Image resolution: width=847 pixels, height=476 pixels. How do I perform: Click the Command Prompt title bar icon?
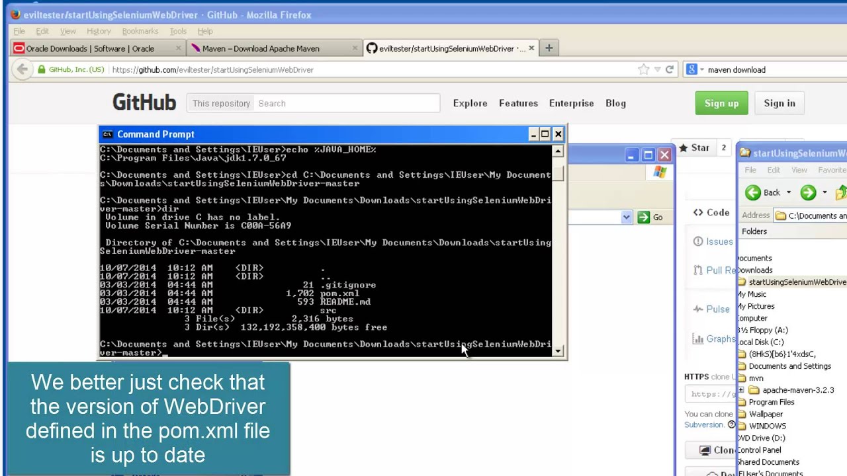coord(108,134)
